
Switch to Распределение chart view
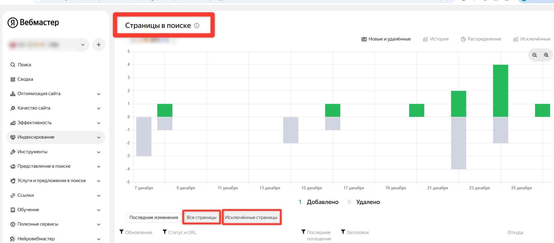coord(481,39)
